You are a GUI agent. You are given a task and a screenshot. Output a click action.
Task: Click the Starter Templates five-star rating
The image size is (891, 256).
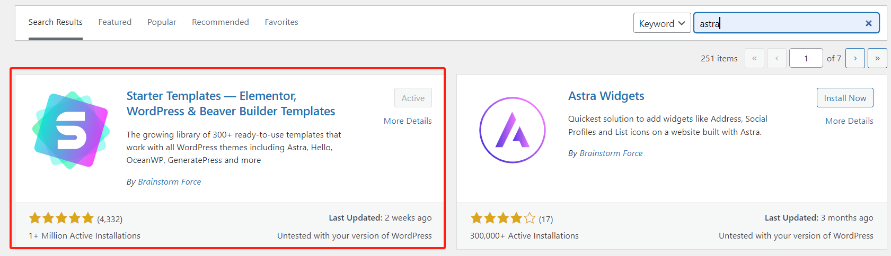[61, 218]
